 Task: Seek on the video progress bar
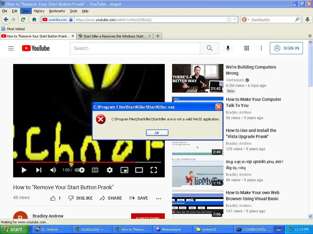click(89, 162)
